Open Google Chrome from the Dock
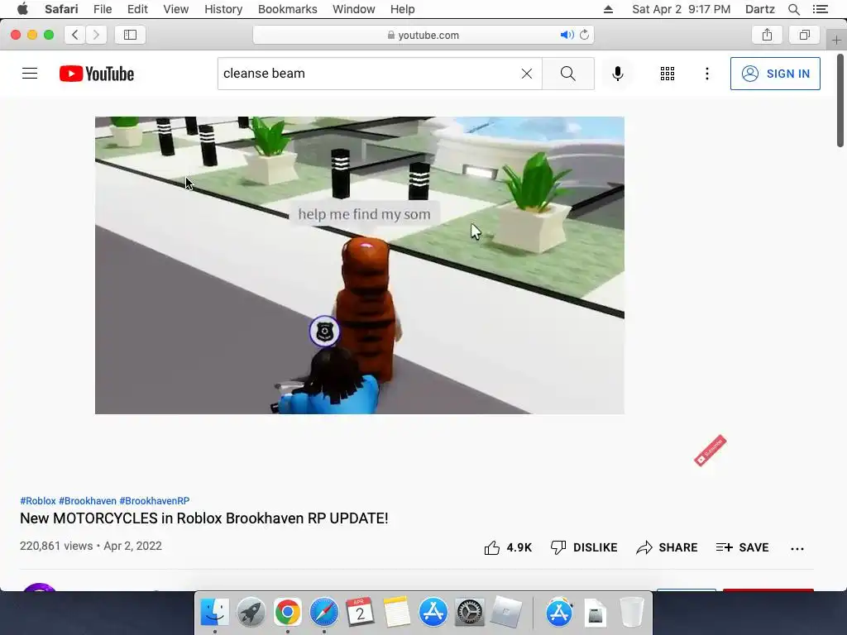 [x=287, y=613]
